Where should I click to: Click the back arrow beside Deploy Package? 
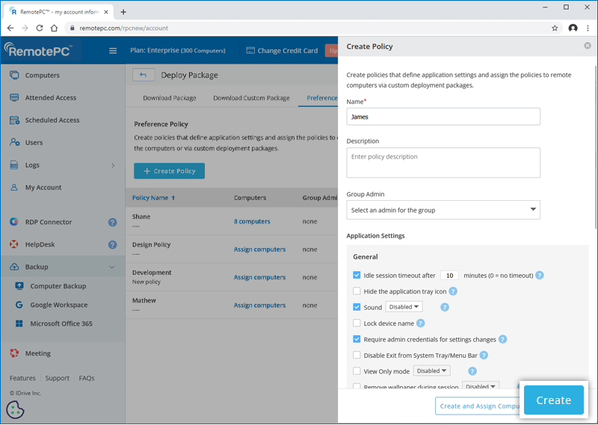[144, 75]
